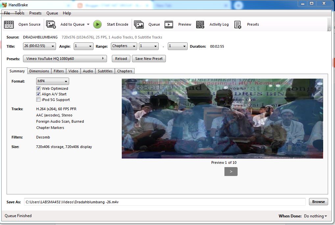Screen dimensions: 335x225
Task: Click the Presets gear-list icon
Action: point(238,25)
